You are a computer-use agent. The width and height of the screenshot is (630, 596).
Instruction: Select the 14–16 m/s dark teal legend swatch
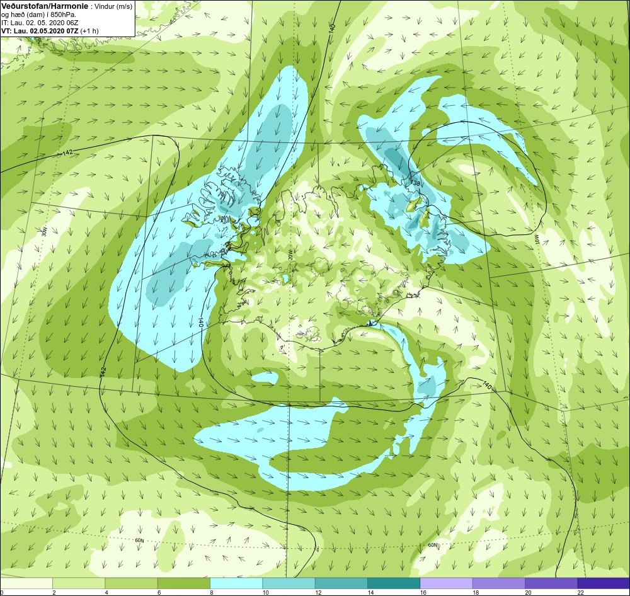[394, 582]
